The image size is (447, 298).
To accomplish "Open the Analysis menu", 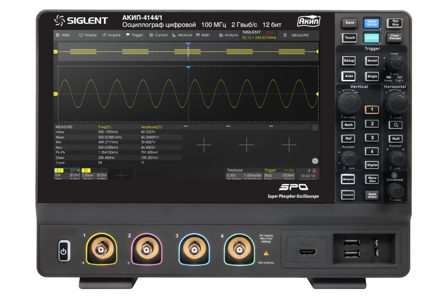I will pos(229,35).
